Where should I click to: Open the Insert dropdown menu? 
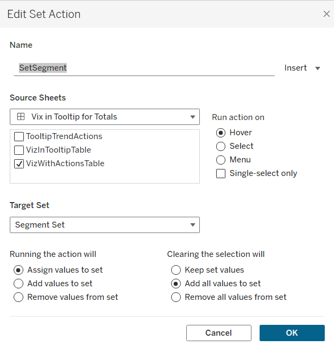tap(303, 68)
